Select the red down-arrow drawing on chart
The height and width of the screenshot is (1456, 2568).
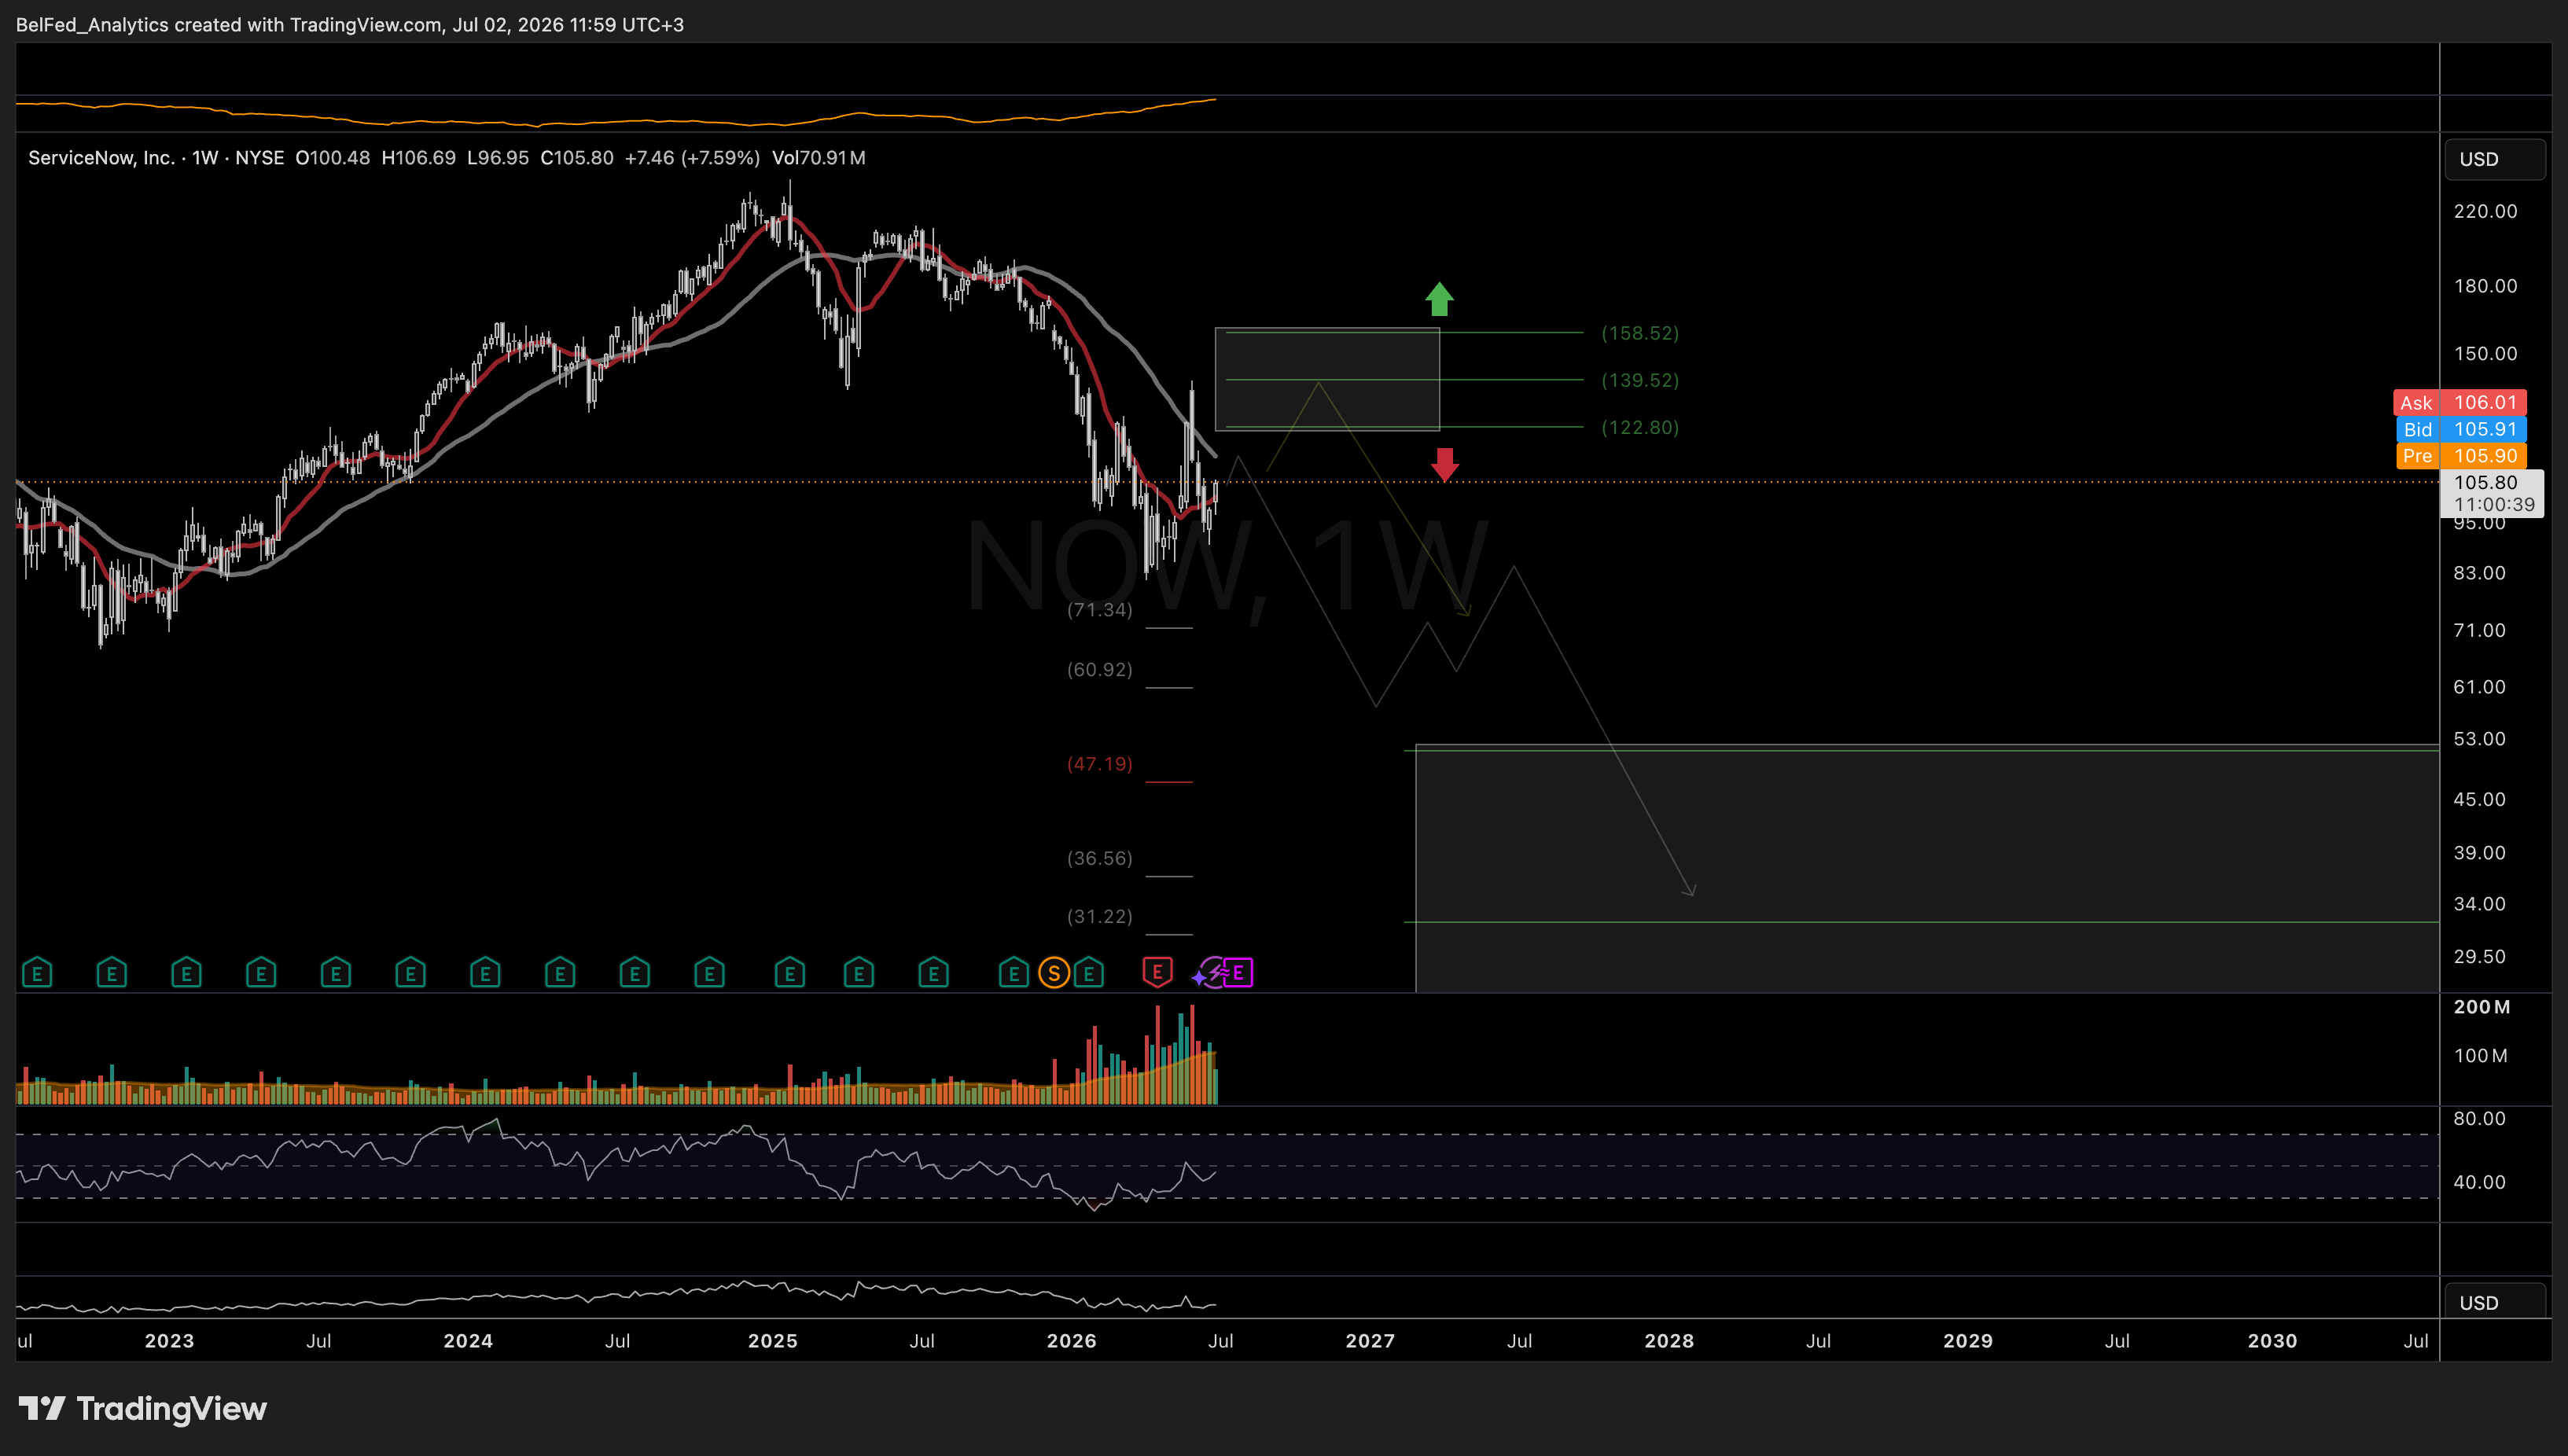click(x=1444, y=465)
